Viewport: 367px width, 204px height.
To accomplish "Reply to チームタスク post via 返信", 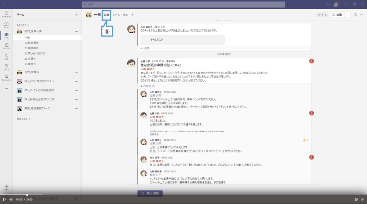I will 144,48.
